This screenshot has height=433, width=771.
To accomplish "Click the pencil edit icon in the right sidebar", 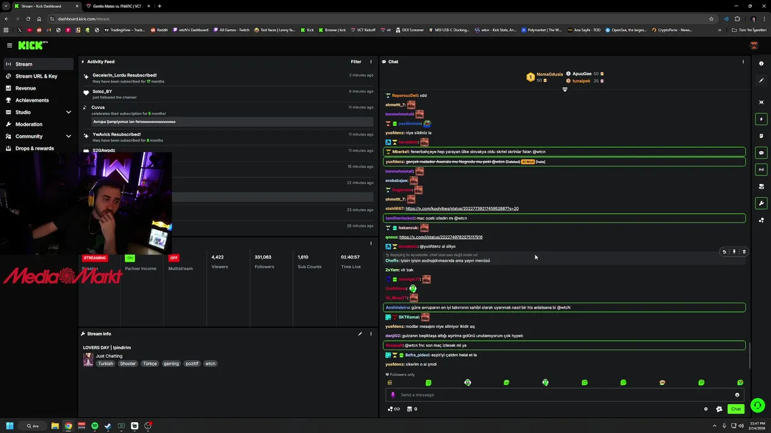I will [x=761, y=80].
